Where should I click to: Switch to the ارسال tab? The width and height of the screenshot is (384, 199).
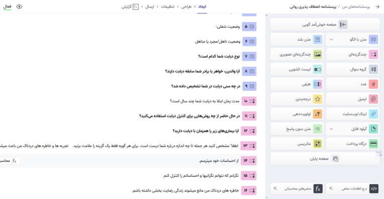point(149,7)
